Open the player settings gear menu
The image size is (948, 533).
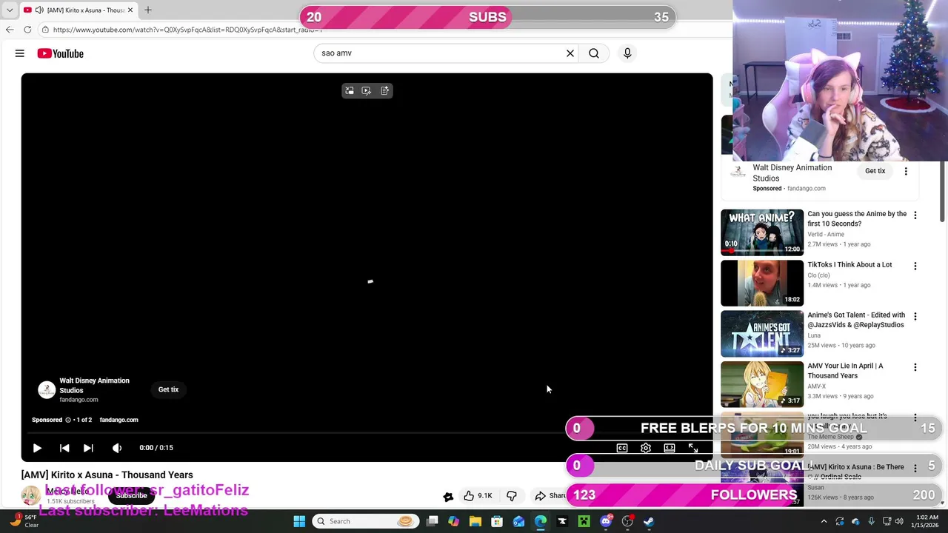[646, 448]
